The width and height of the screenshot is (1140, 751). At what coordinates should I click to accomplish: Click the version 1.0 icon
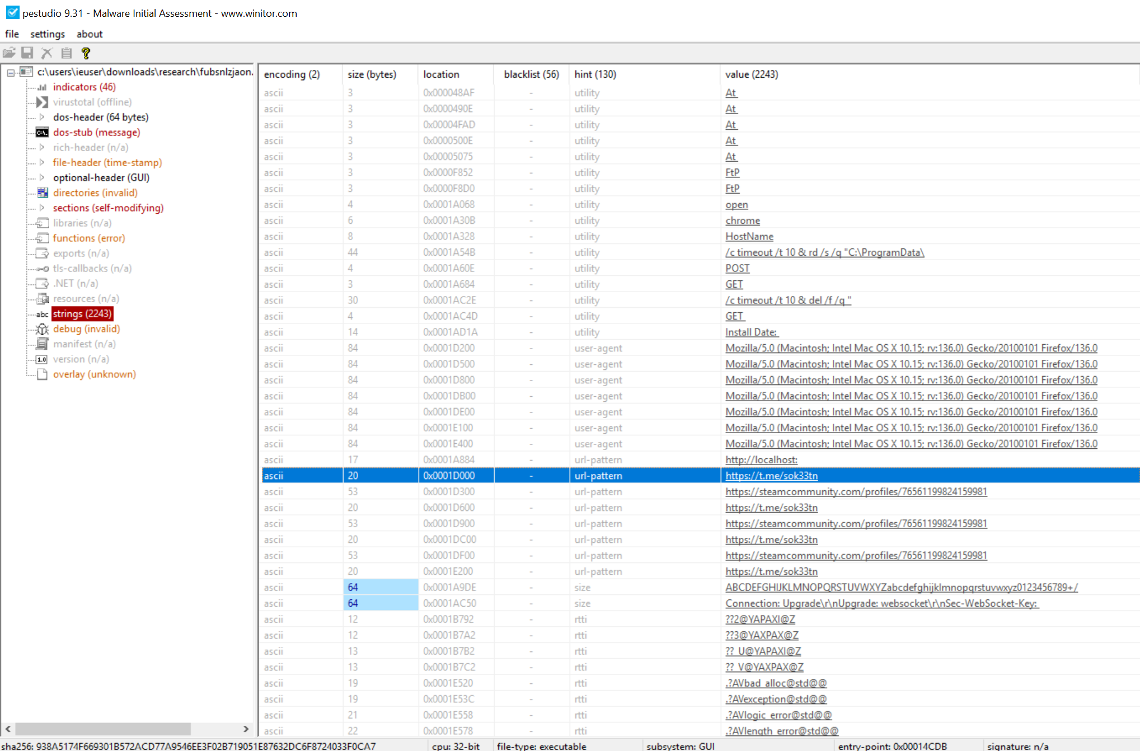pyautogui.click(x=42, y=359)
